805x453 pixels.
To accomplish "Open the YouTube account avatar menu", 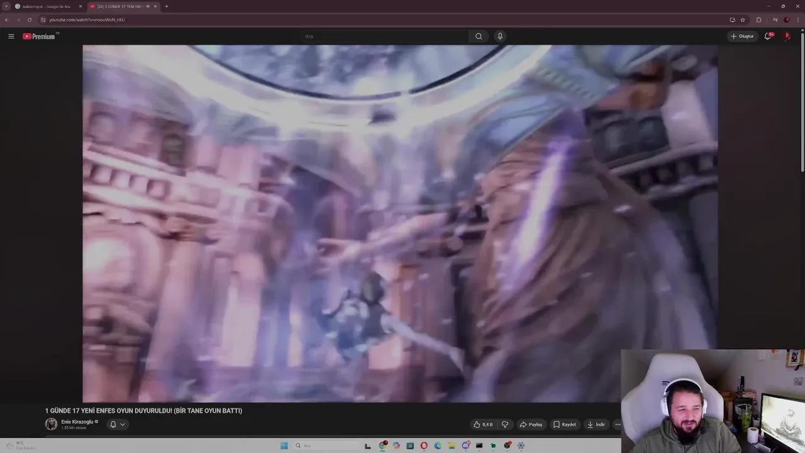I will pos(787,36).
